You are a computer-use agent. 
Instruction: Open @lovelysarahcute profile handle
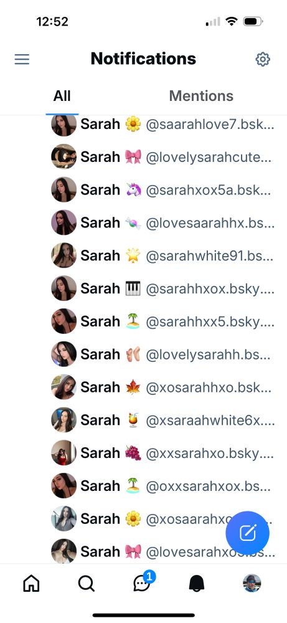(x=209, y=158)
